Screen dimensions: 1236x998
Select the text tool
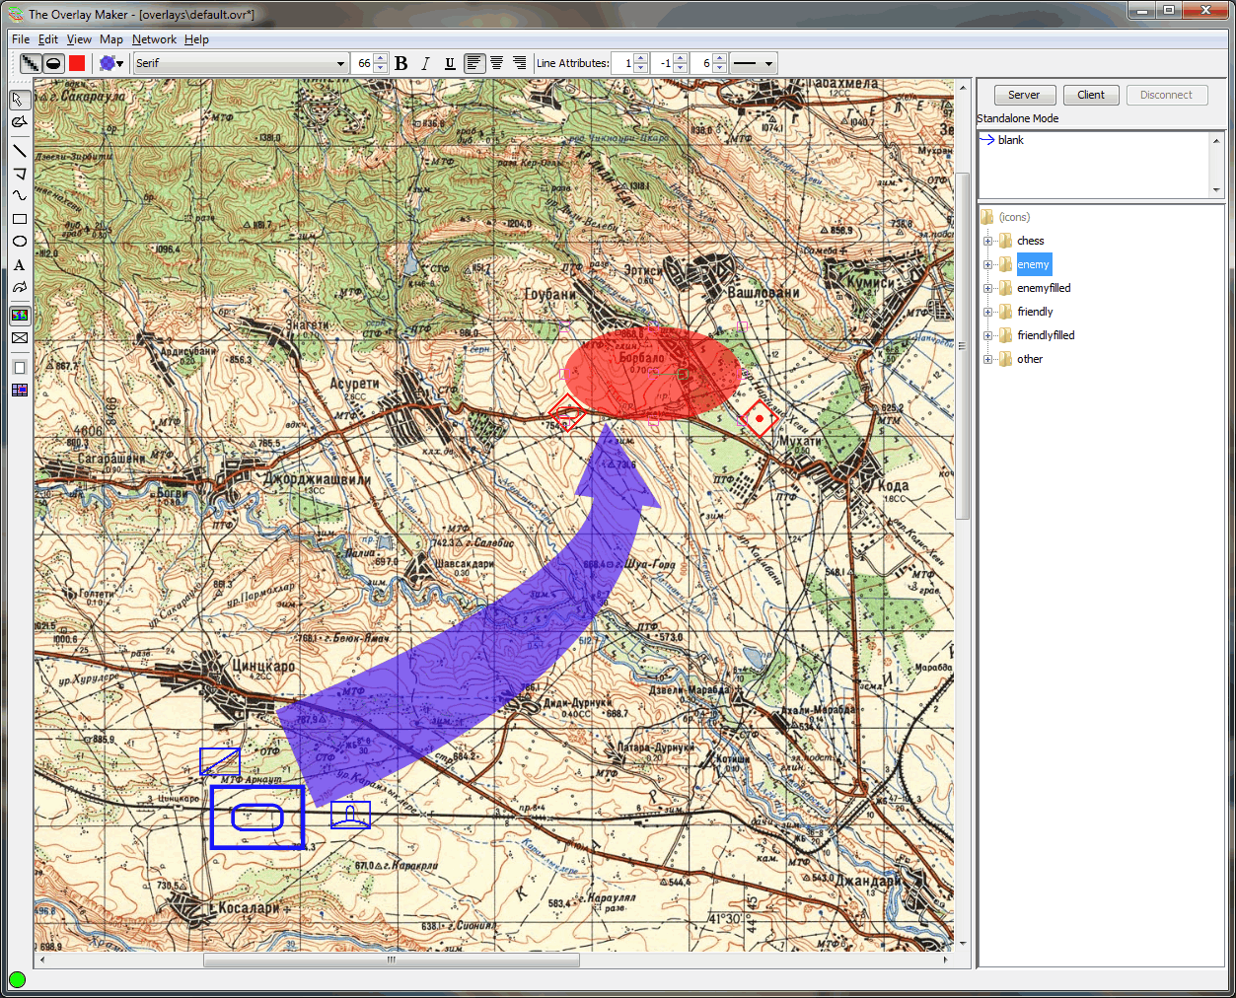click(19, 265)
